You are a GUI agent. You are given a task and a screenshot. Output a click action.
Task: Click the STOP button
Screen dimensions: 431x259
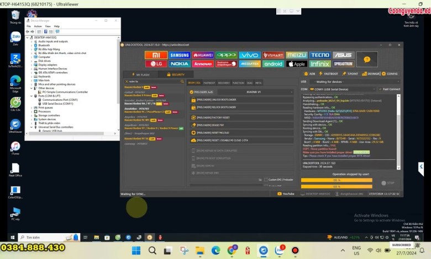[x=388, y=183]
